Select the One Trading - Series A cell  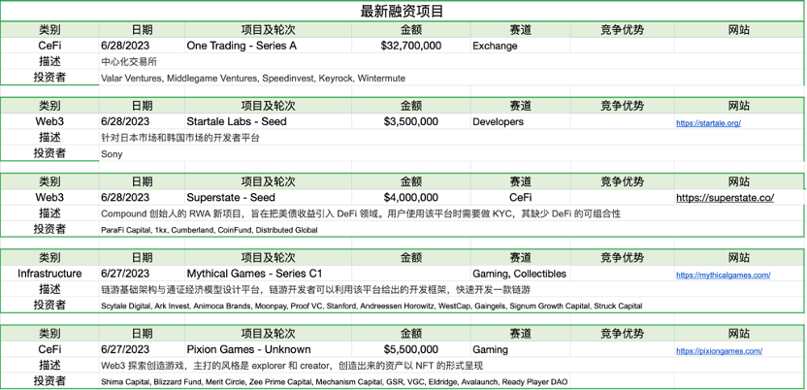coord(268,46)
